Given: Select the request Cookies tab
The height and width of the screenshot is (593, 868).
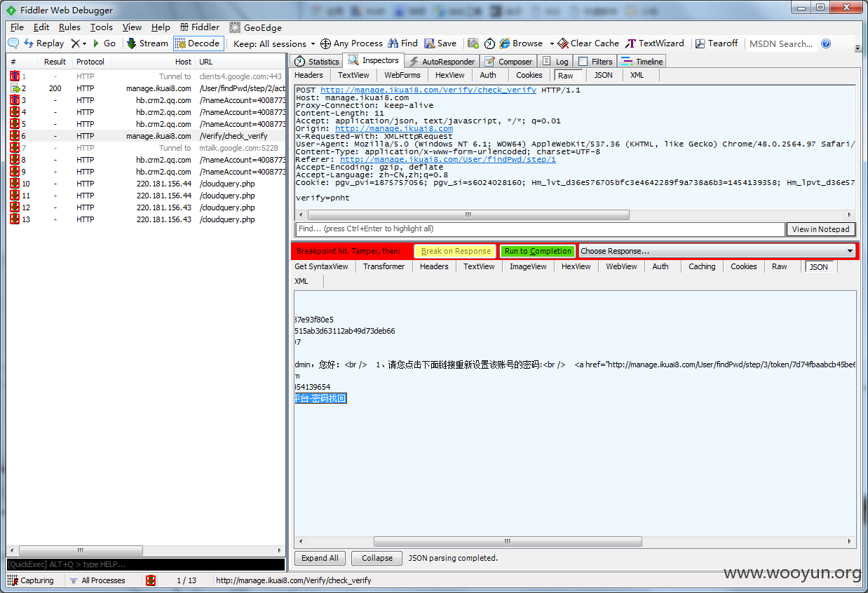Looking at the screenshot, I should coord(529,75).
